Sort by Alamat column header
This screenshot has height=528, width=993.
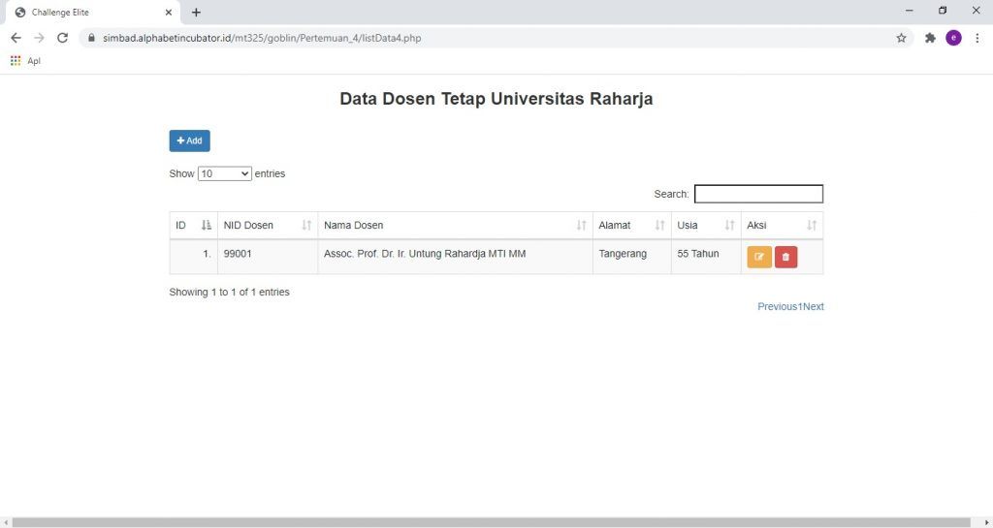point(630,225)
